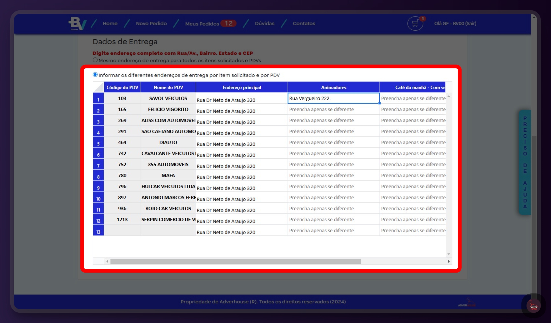Select 'Informar os diferentes endereços' radio option
The width and height of the screenshot is (551, 323).
[x=95, y=75]
